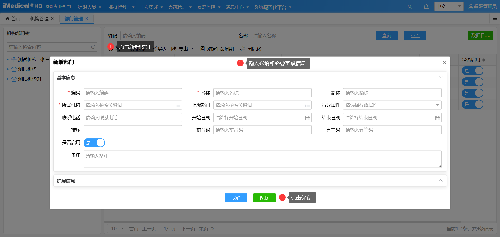Click the 导出 export icon in toolbar
Viewport: 500px width, 237px height.
(174, 49)
